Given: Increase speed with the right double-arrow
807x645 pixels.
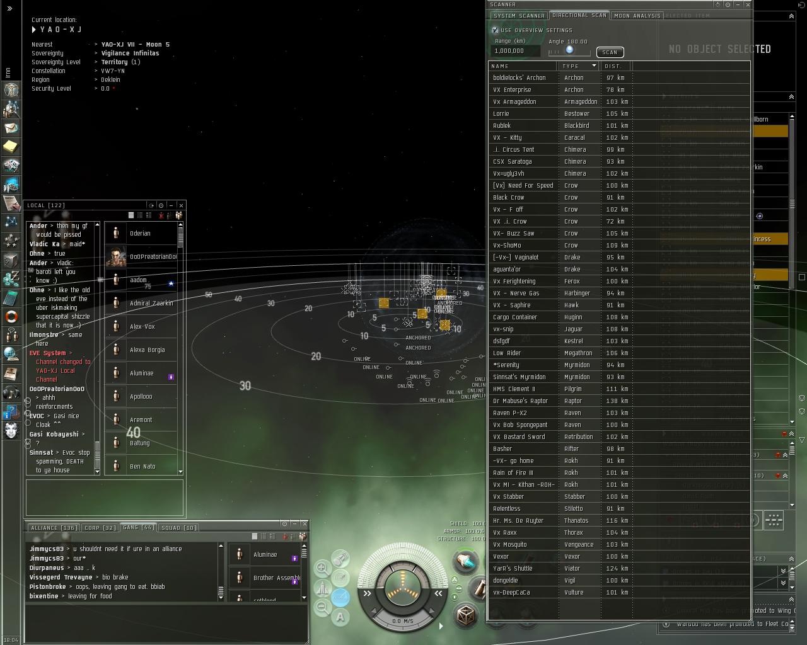Looking at the screenshot, I should pos(438,593).
